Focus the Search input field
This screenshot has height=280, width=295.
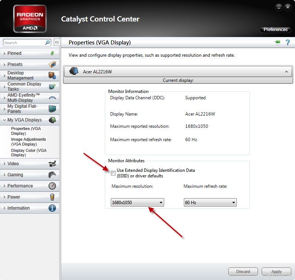click(x=27, y=43)
